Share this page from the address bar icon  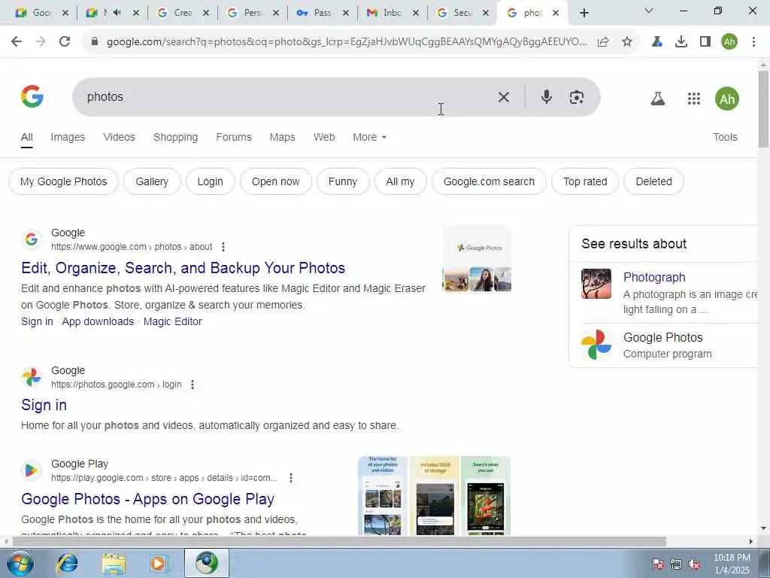603,42
